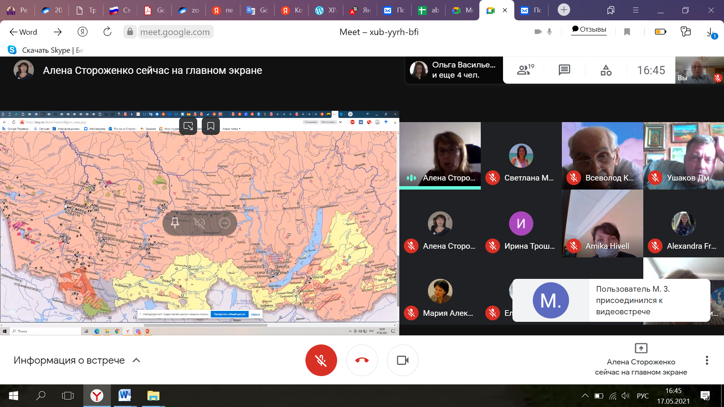This screenshot has width=724, height=407.
Task: Open the meeting chat panel
Action: click(x=564, y=70)
